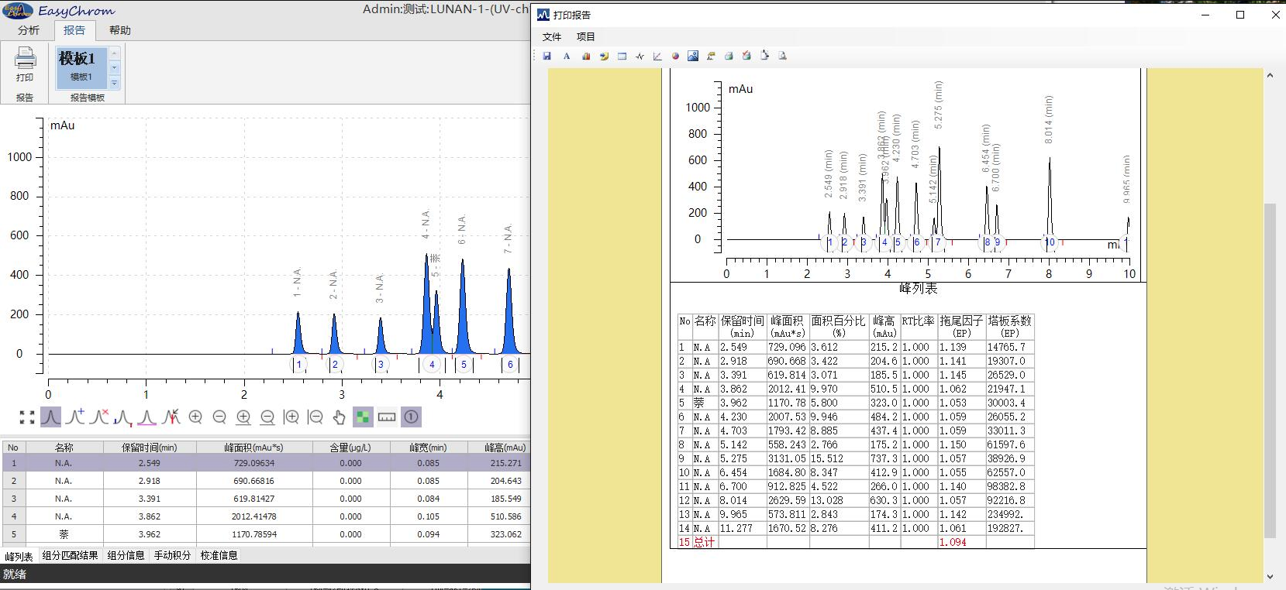
Task: Toggle the peak selection curve tool
Action: click(x=51, y=417)
